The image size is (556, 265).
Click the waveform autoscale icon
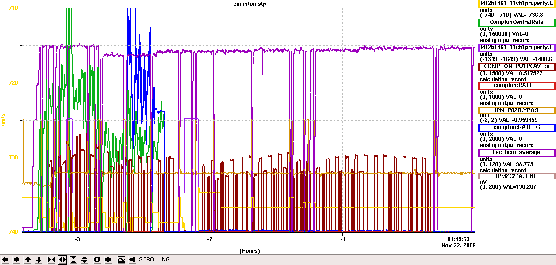click(x=121, y=260)
